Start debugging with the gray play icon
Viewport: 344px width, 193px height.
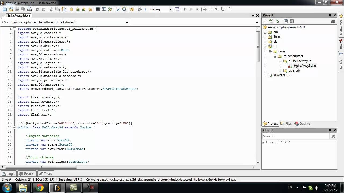pos(185,9)
